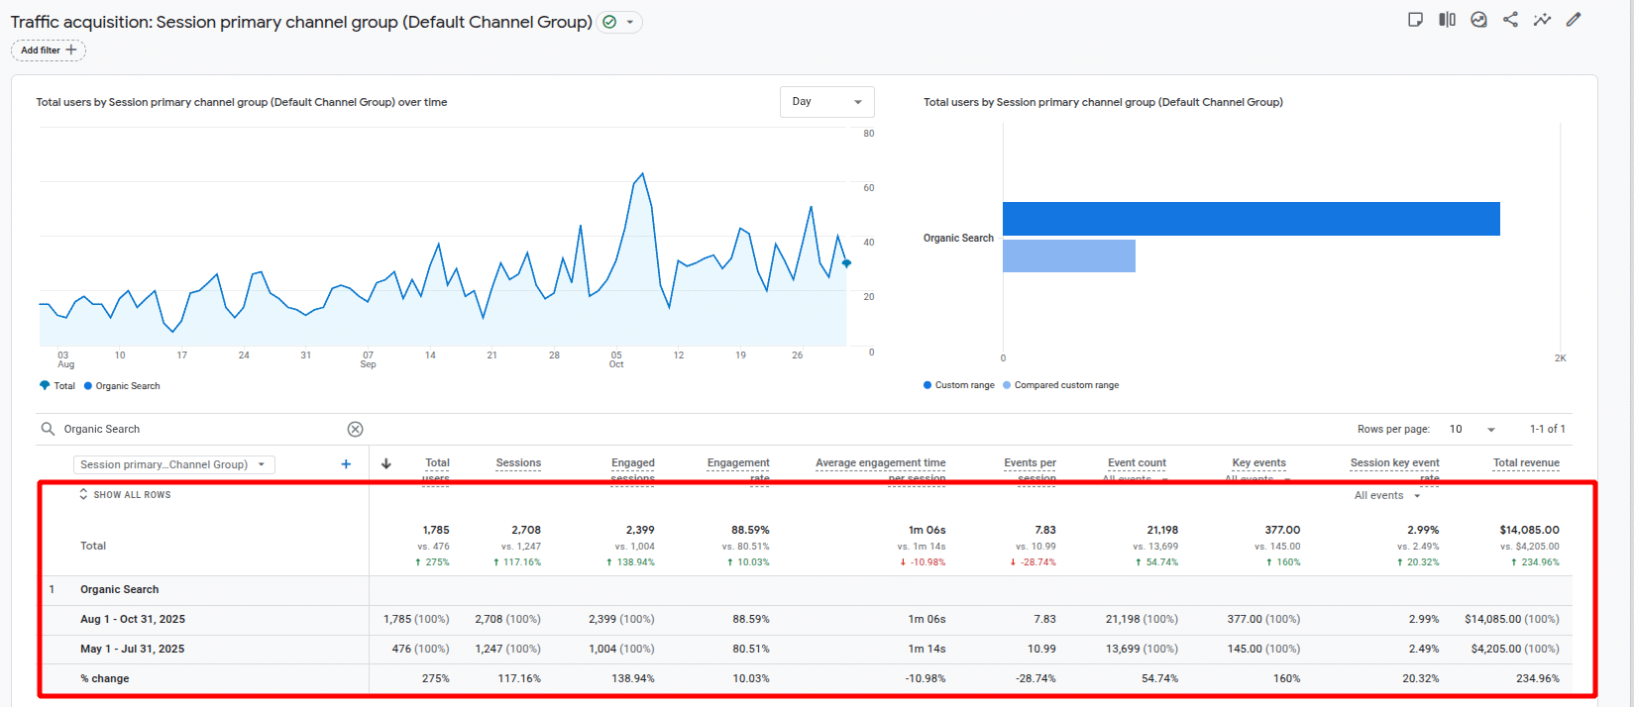
Task: Customize report with the pencil icon
Action: [x=1574, y=20]
